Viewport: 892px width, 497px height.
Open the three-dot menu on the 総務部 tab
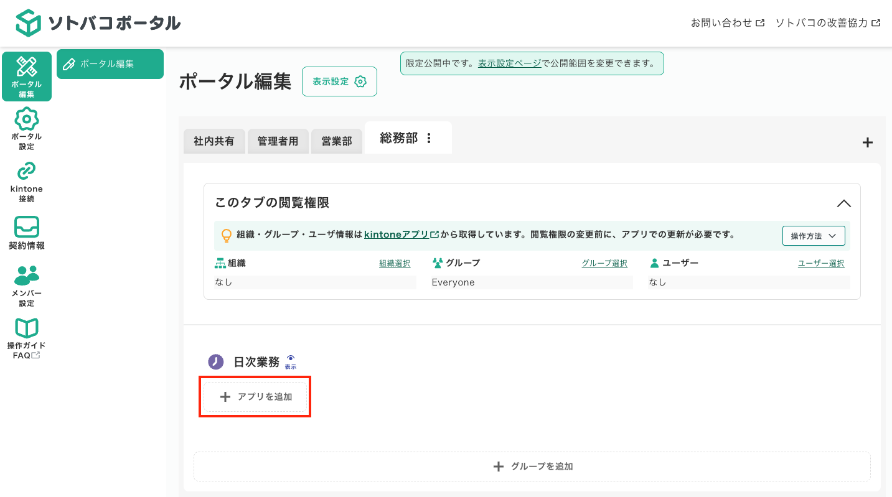428,138
